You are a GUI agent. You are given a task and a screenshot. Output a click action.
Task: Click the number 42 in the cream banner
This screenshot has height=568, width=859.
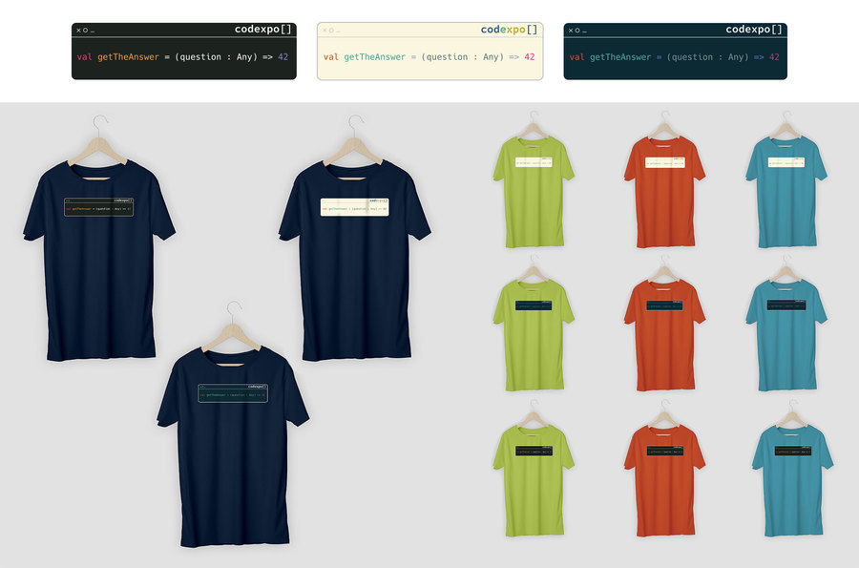point(529,57)
